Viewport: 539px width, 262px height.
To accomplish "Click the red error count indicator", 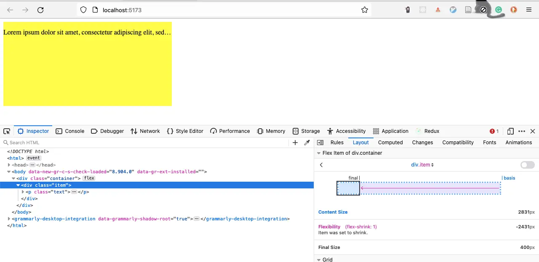I will tap(494, 131).
